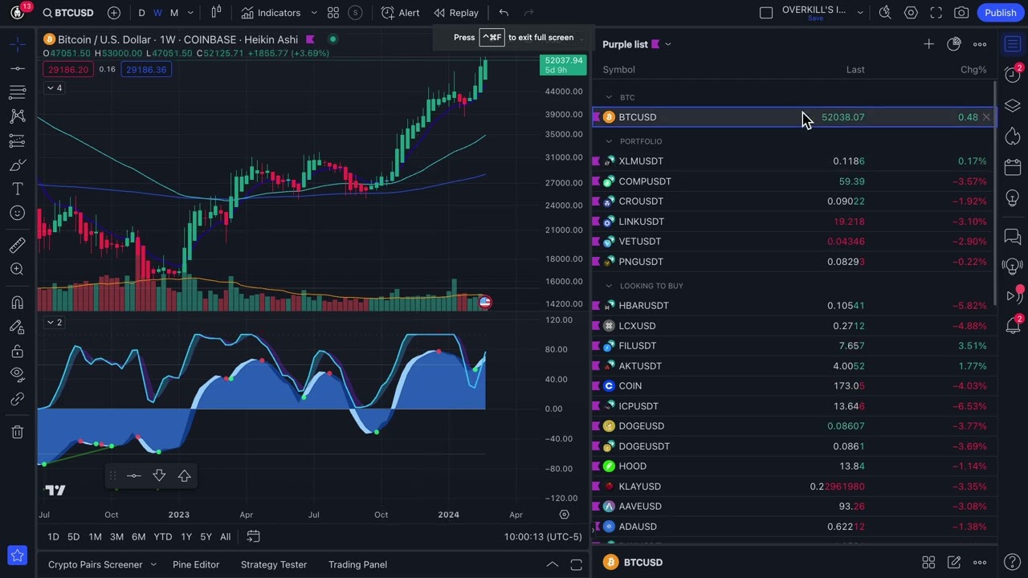Select the ruler measure tool
This screenshot has width=1028, height=578.
pos(18,246)
